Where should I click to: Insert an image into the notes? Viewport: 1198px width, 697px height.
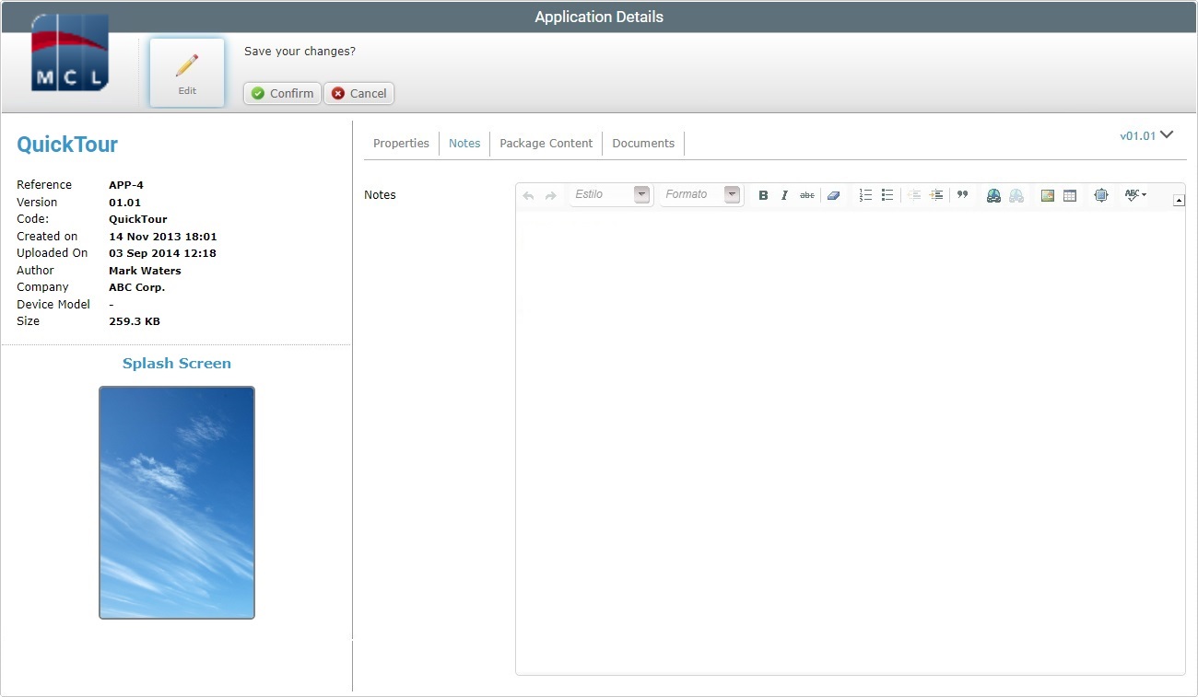pos(1047,195)
